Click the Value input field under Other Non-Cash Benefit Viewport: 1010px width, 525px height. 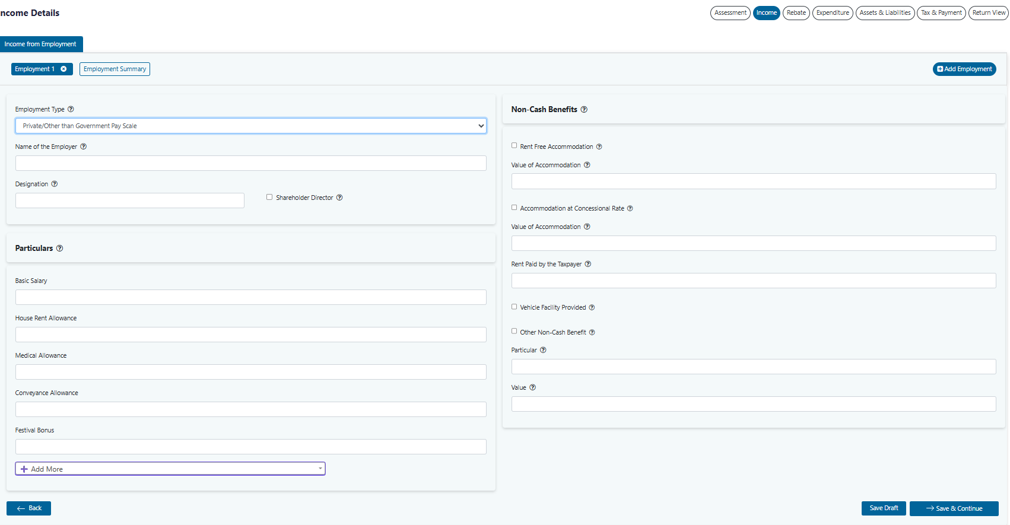point(754,404)
